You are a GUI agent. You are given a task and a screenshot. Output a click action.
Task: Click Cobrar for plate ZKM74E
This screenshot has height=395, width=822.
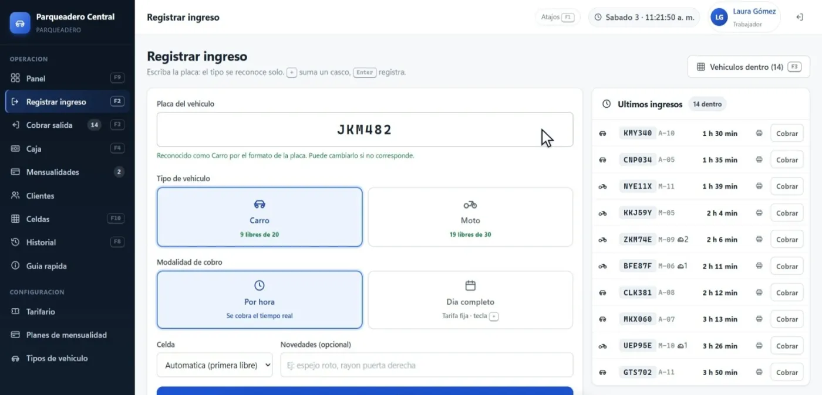787,239
